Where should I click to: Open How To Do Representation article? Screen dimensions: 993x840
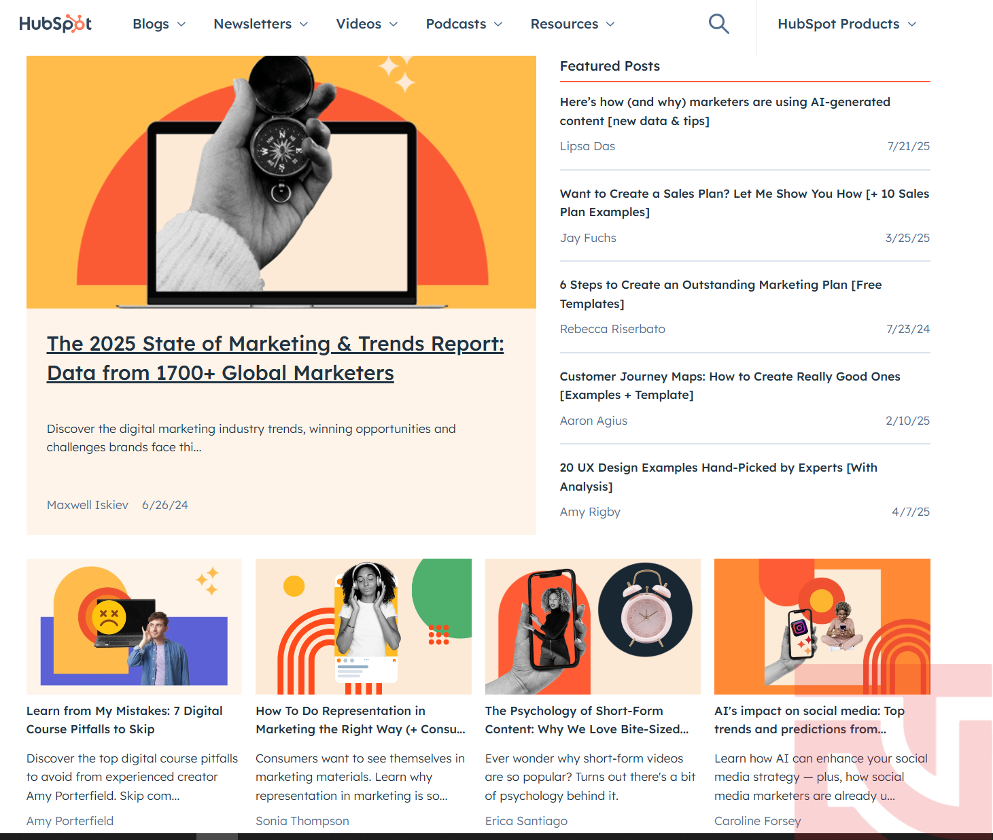pyautogui.click(x=360, y=720)
